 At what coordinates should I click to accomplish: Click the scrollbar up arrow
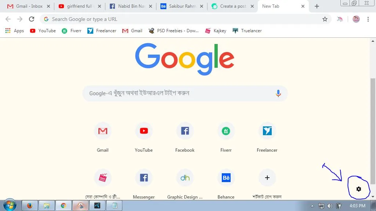click(373, 41)
